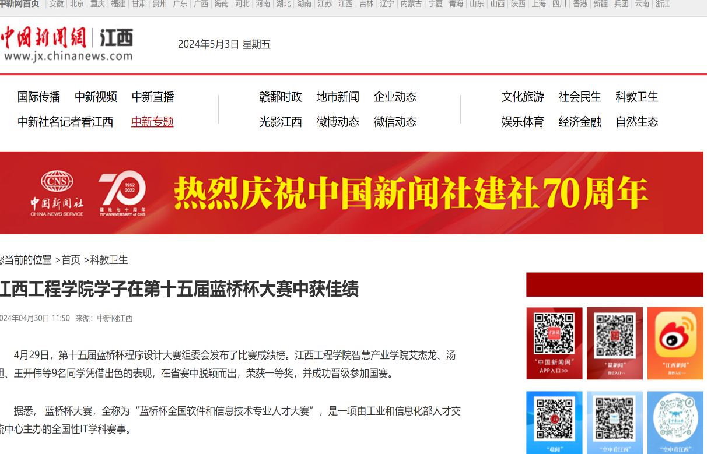Screen dimensions: 707x454
Task: Click the article source 中新网江西
Action: click(114, 318)
